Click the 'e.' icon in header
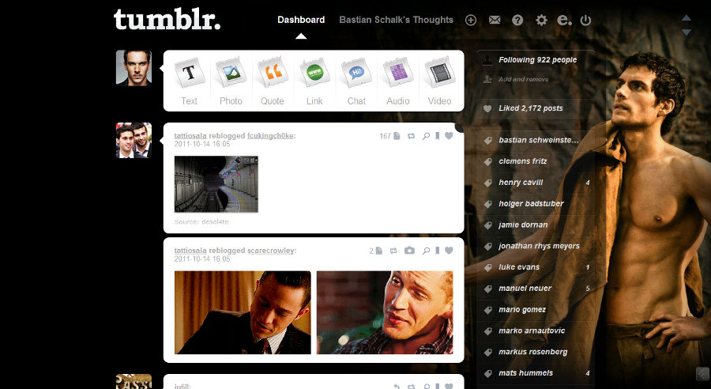Screen dimensions: 711x389 pos(563,20)
